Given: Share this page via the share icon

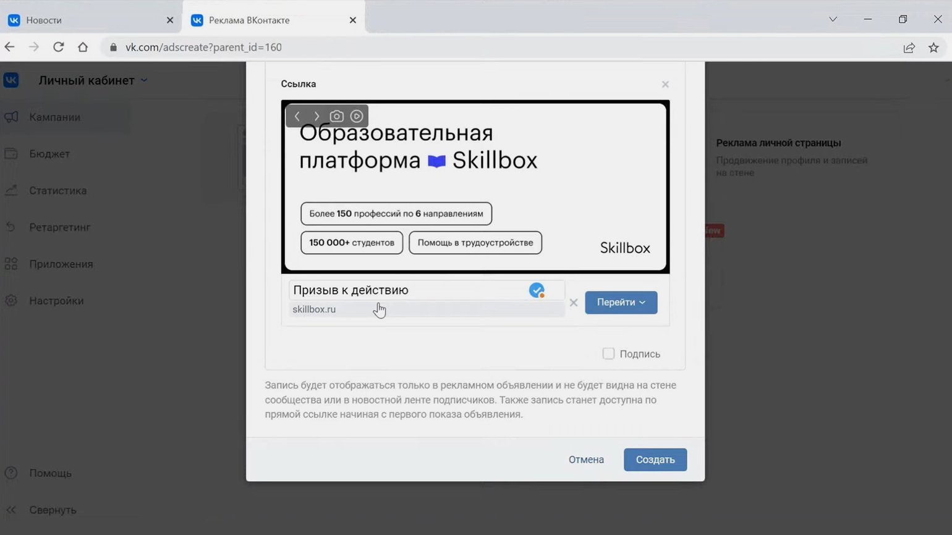Looking at the screenshot, I should (909, 48).
